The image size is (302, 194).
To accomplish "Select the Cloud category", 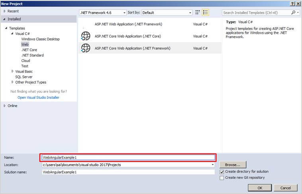I will 25,61.
